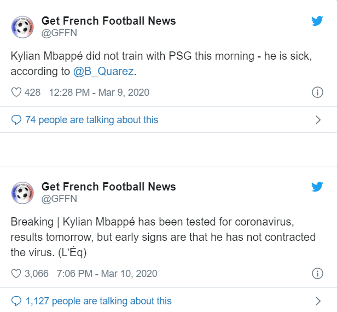Click GFFN avatar on second tweet
The height and width of the screenshot is (312, 337).
23,193
